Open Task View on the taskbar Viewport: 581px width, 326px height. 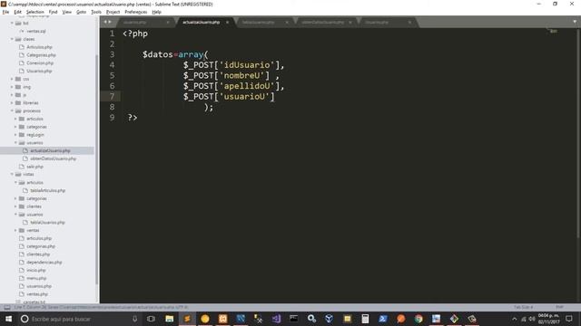point(151,319)
